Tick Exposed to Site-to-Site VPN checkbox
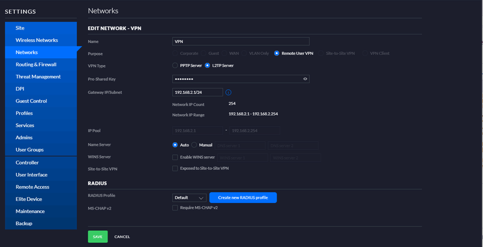 pos(175,168)
